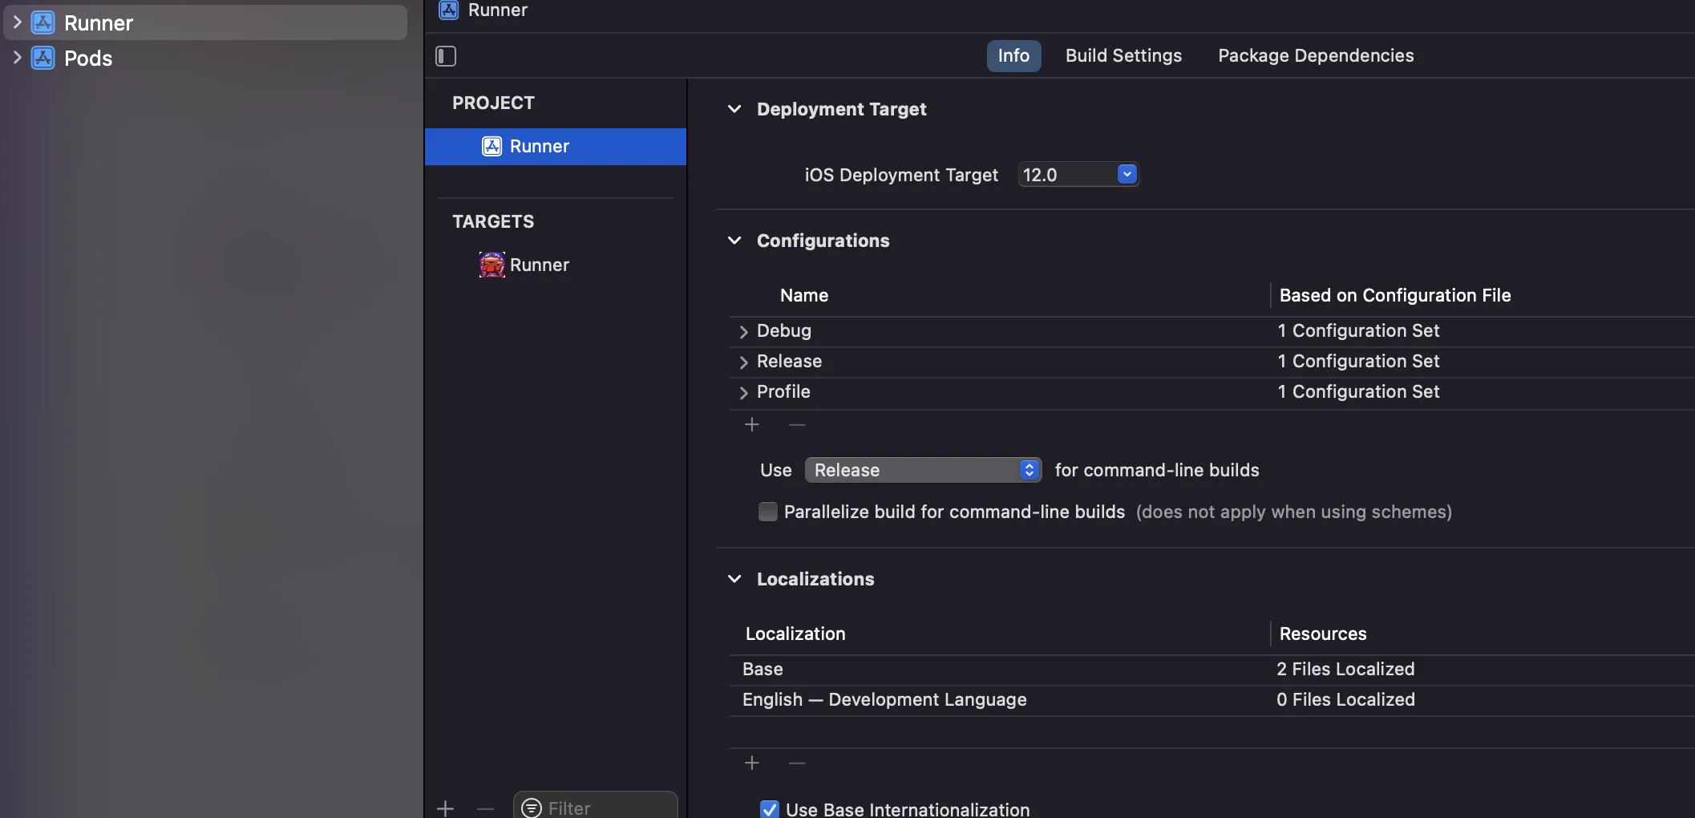Click the Runner project icon in navigator
1695x818 pixels.
coord(42,22)
